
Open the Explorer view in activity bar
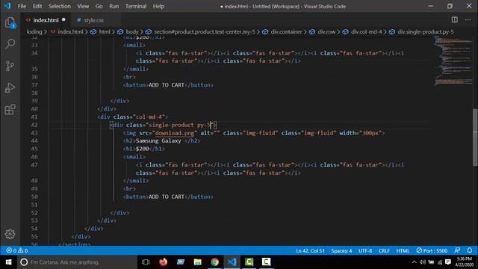pos(10,22)
